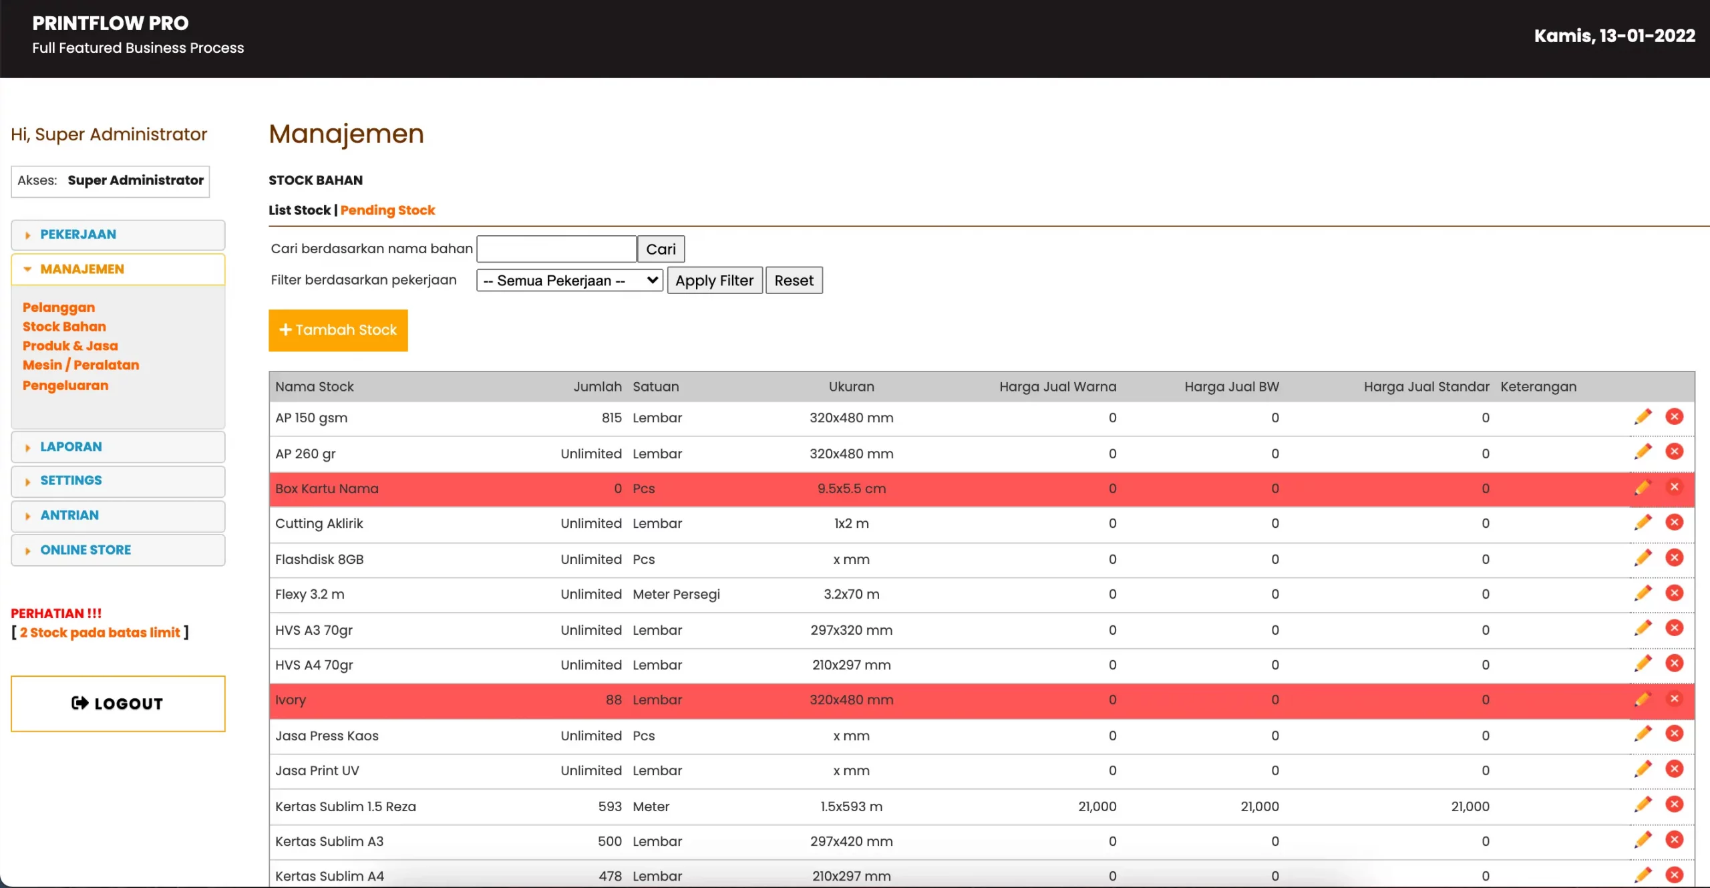Edit HVS A4 70gr stock

[x=1643, y=663]
